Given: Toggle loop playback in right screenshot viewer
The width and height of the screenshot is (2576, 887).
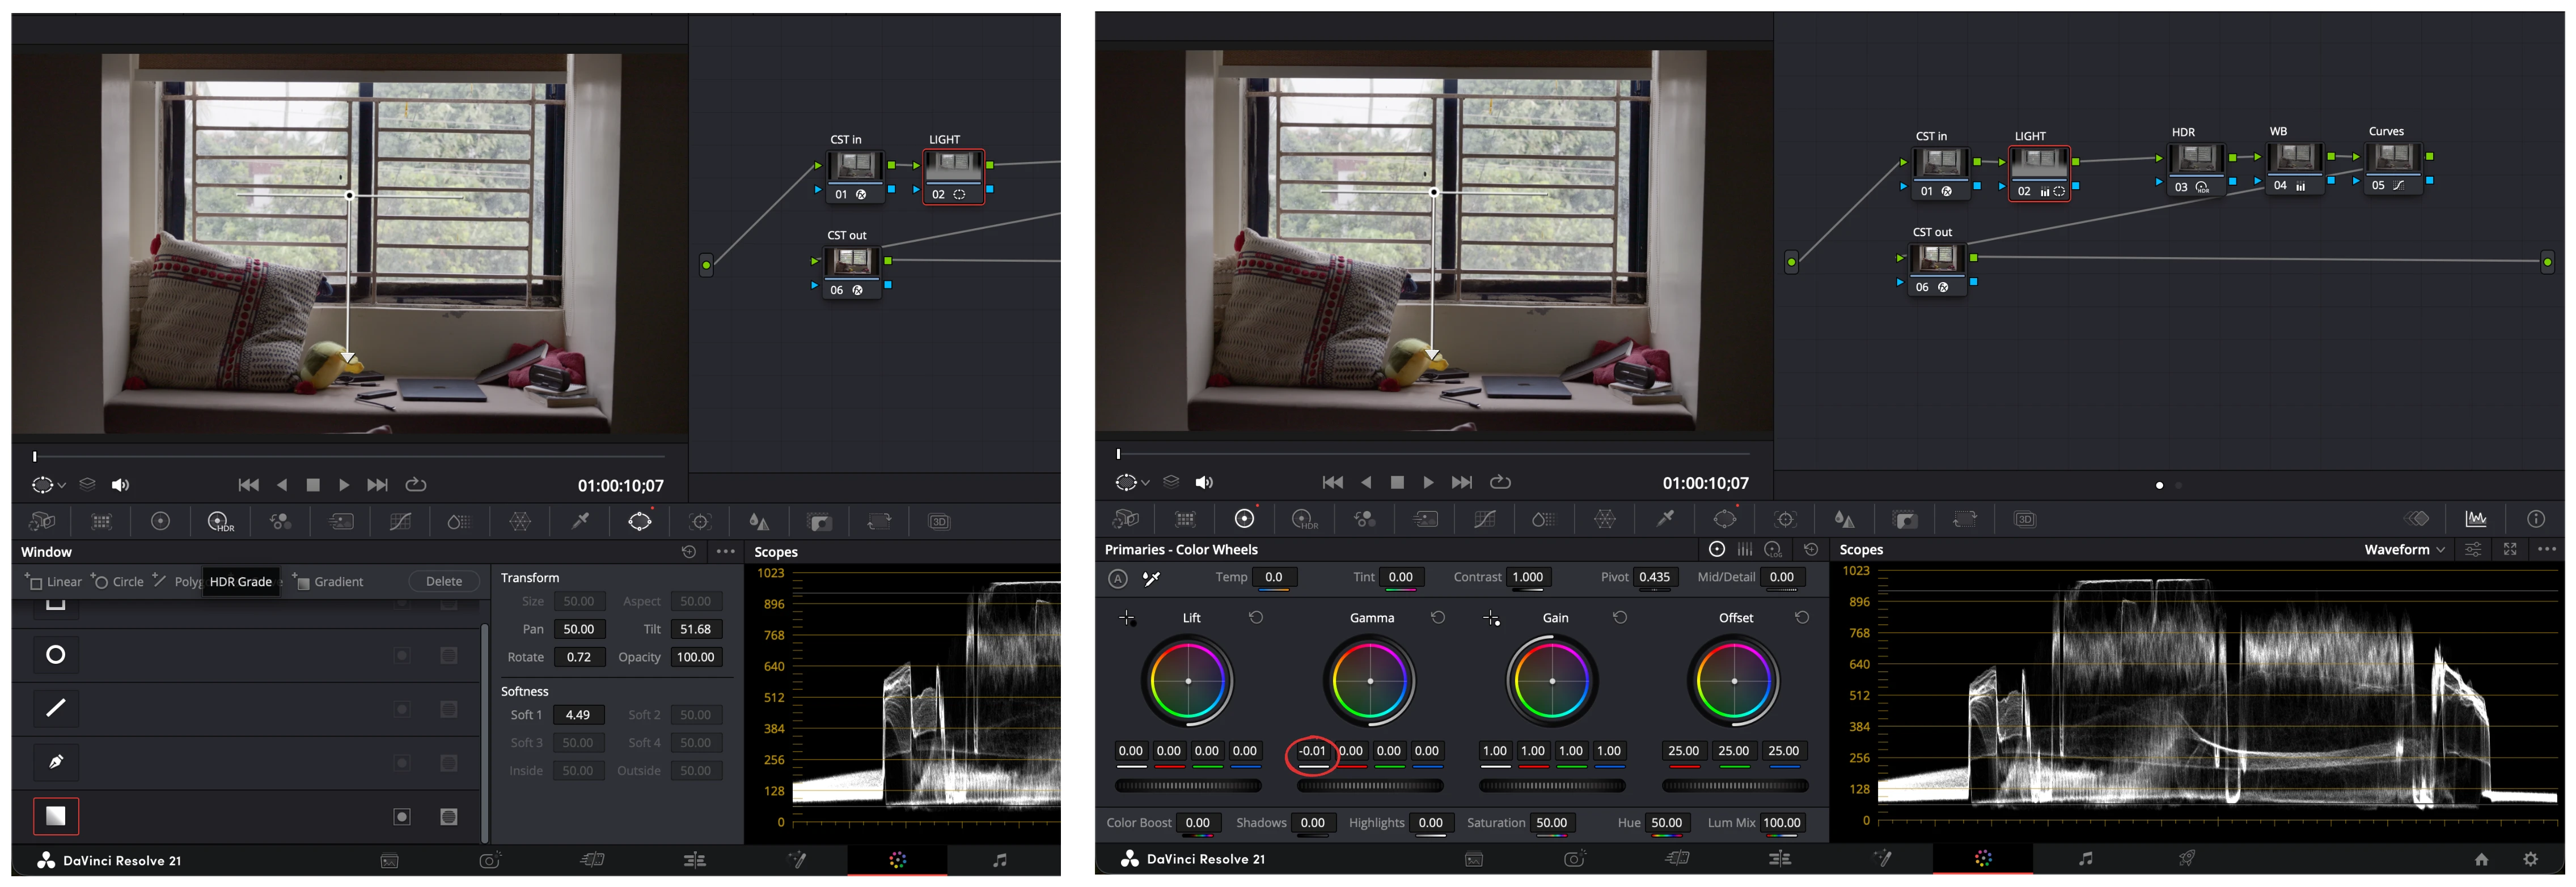Looking at the screenshot, I should point(1500,483).
